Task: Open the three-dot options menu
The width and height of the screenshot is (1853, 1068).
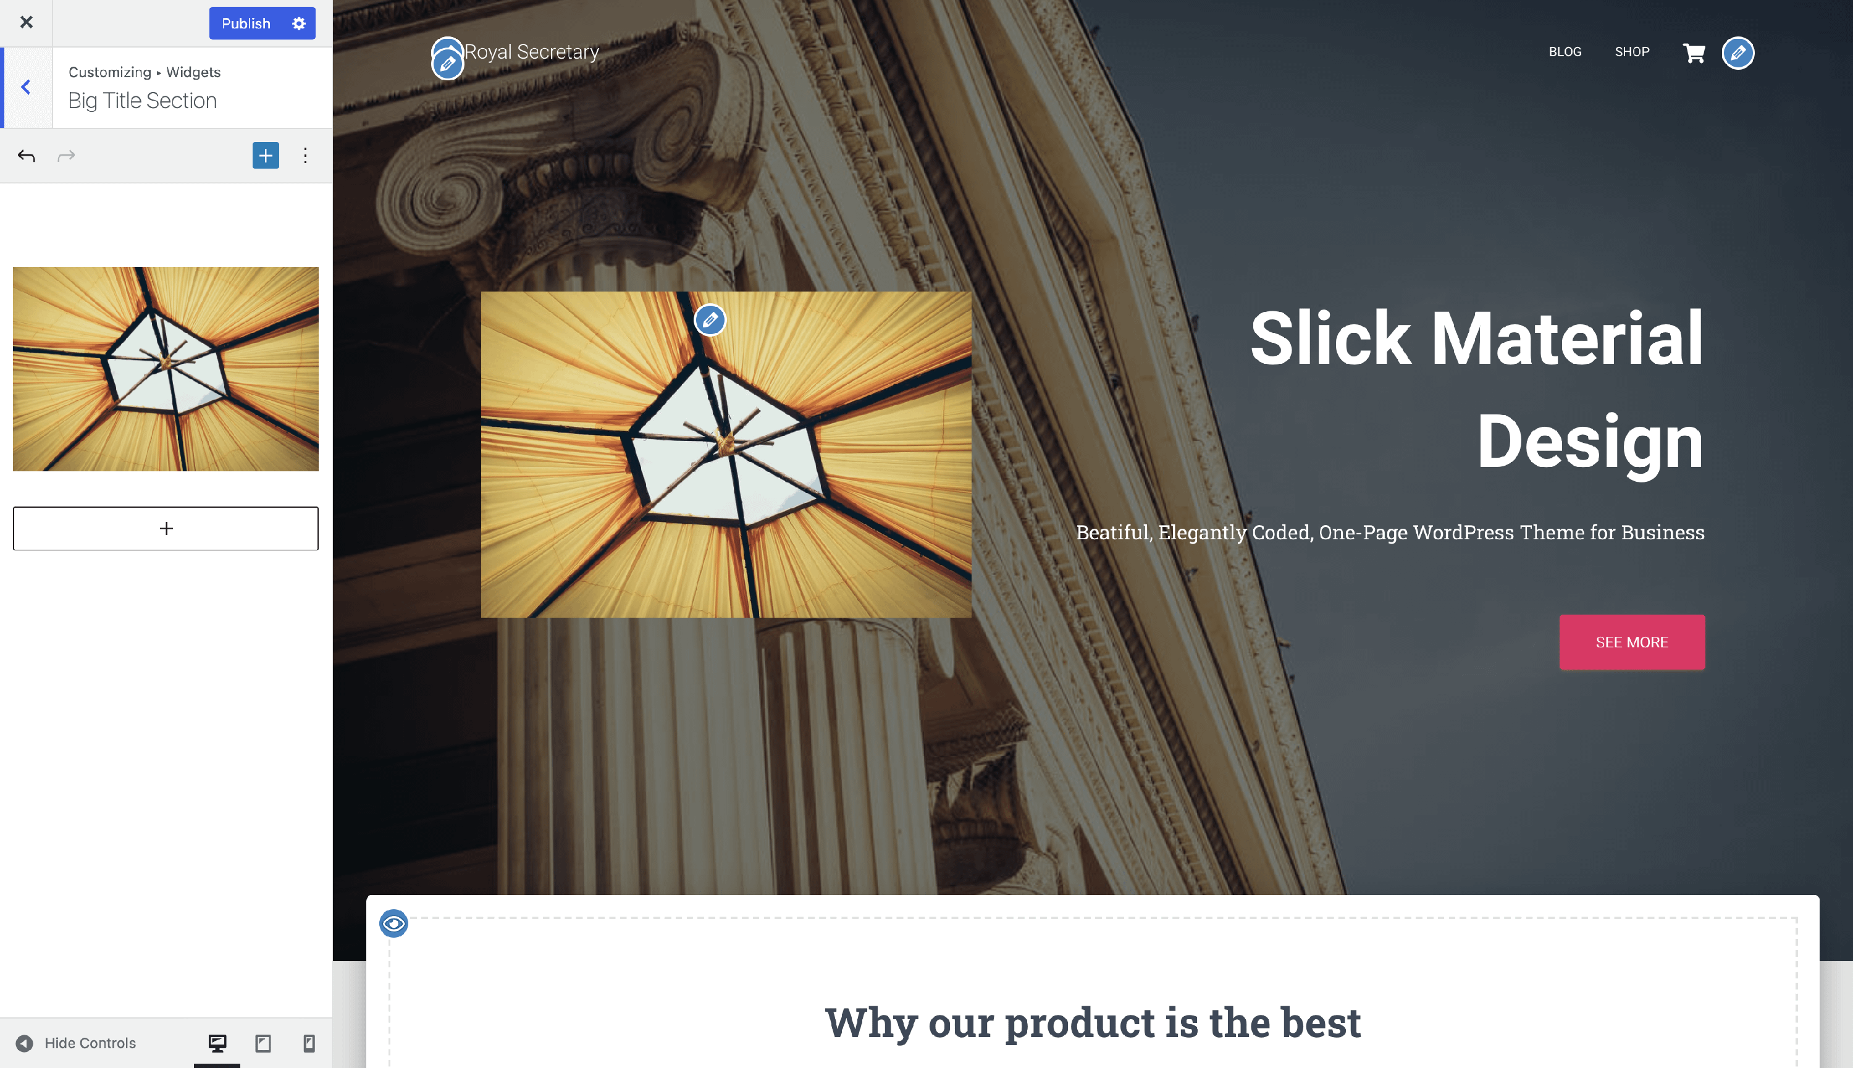Action: [305, 156]
